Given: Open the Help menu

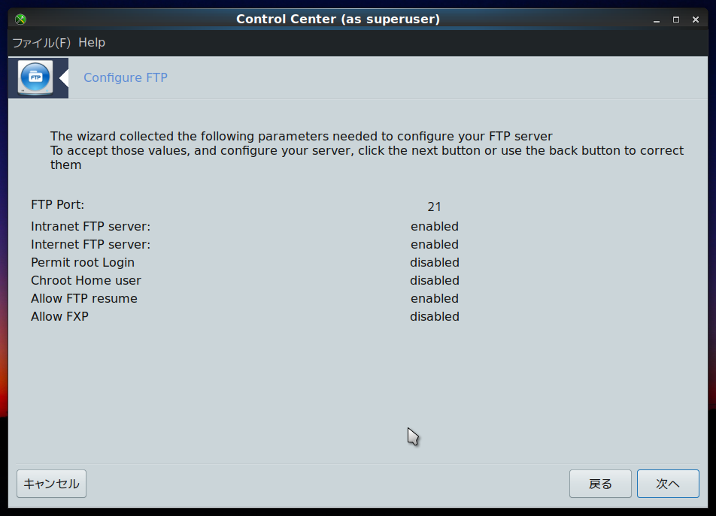Looking at the screenshot, I should coord(92,42).
